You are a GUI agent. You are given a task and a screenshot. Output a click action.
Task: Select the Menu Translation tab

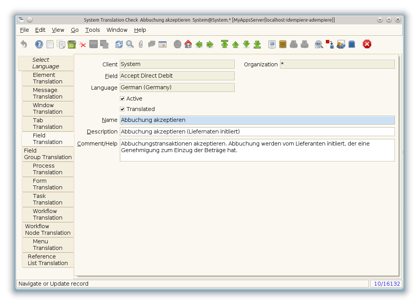click(47, 245)
